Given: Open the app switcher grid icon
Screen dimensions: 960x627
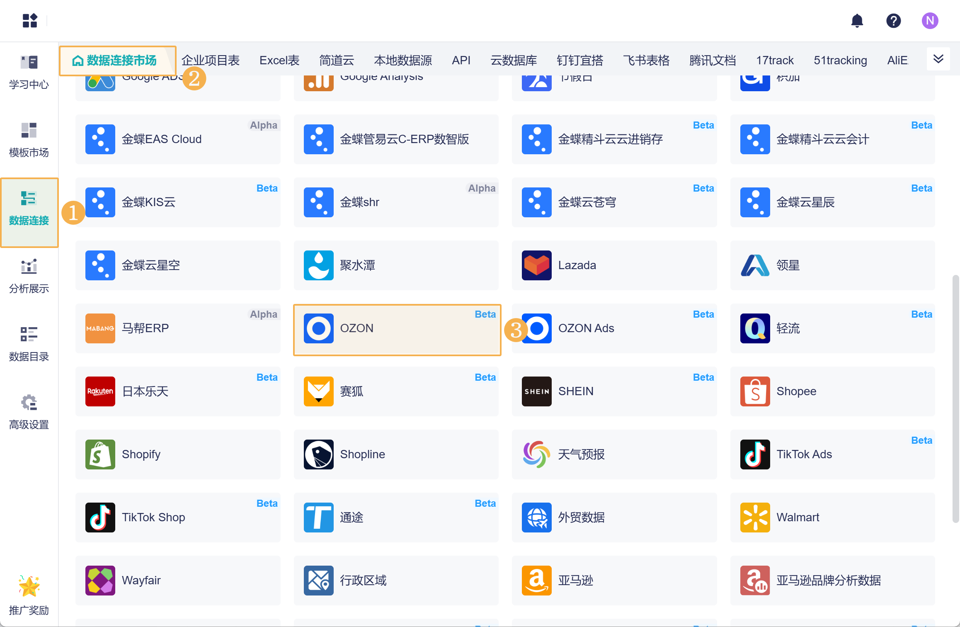Looking at the screenshot, I should click(x=30, y=21).
